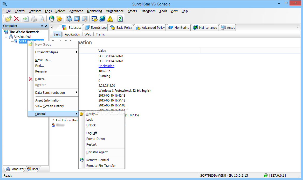Click the faded screen-with-hand toolbar icon
Image resolution: width=303 pixels, height=180 pixels.
coord(85,19)
